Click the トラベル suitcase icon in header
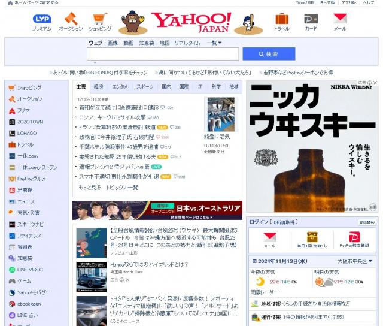The width and height of the screenshot is (383, 326). point(281,19)
